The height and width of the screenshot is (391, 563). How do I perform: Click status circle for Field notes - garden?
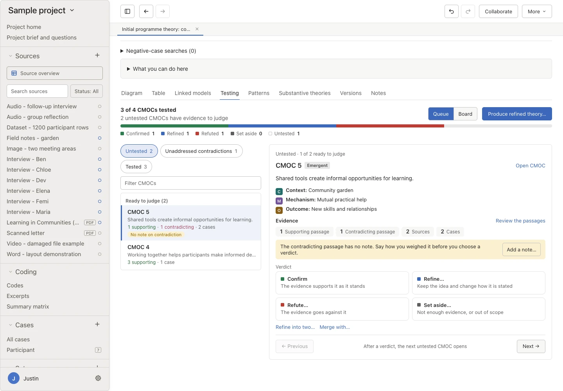click(100, 138)
